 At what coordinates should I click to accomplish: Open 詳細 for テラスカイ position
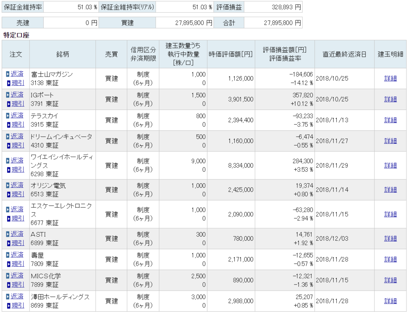click(390, 120)
